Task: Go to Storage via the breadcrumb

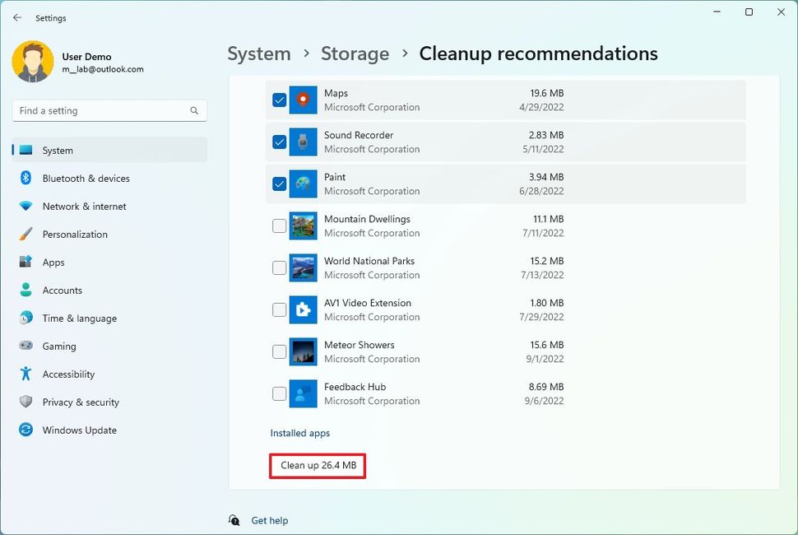Action: click(x=355, y=53)
